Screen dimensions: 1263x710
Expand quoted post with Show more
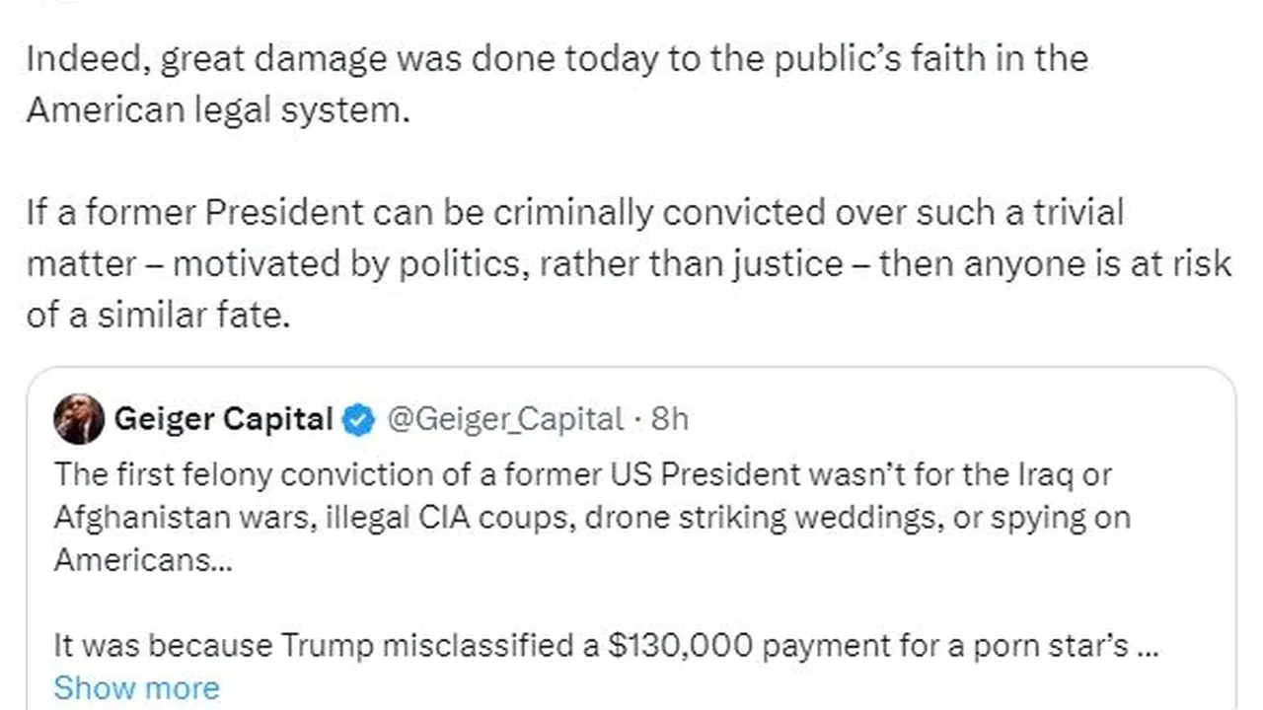click(136, 687)
